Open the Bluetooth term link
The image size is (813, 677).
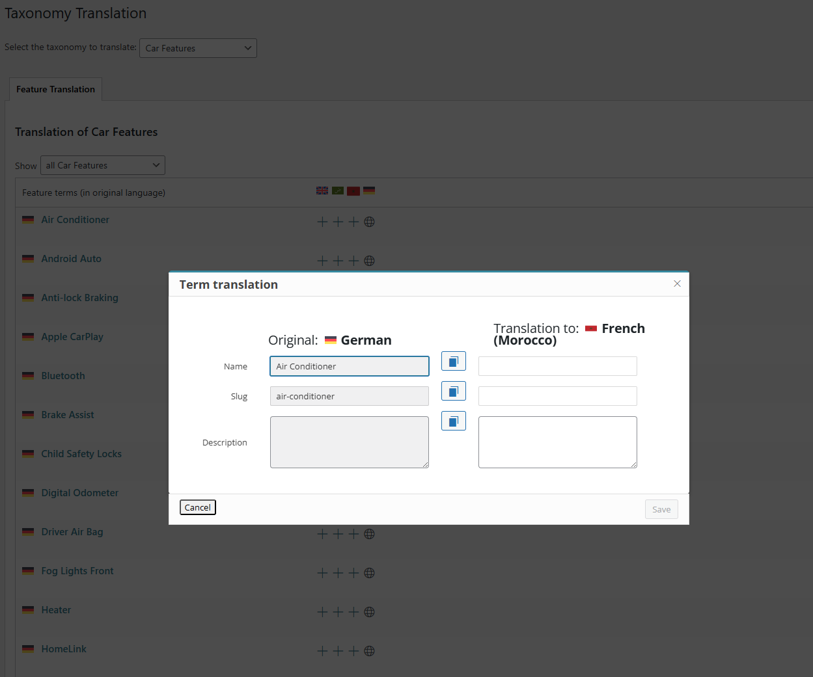click(63, 376)
